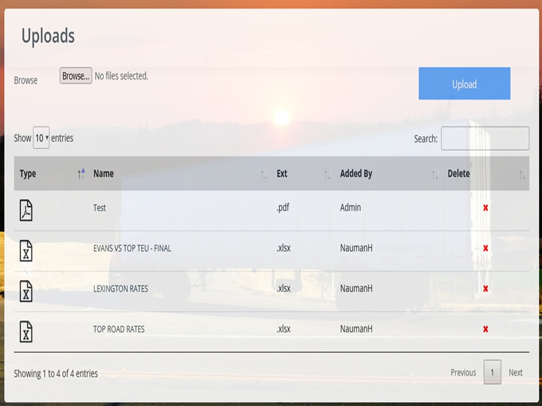542x406 pixels.
Task: Delete the Test upload with red X
Action: coord(486,208)
